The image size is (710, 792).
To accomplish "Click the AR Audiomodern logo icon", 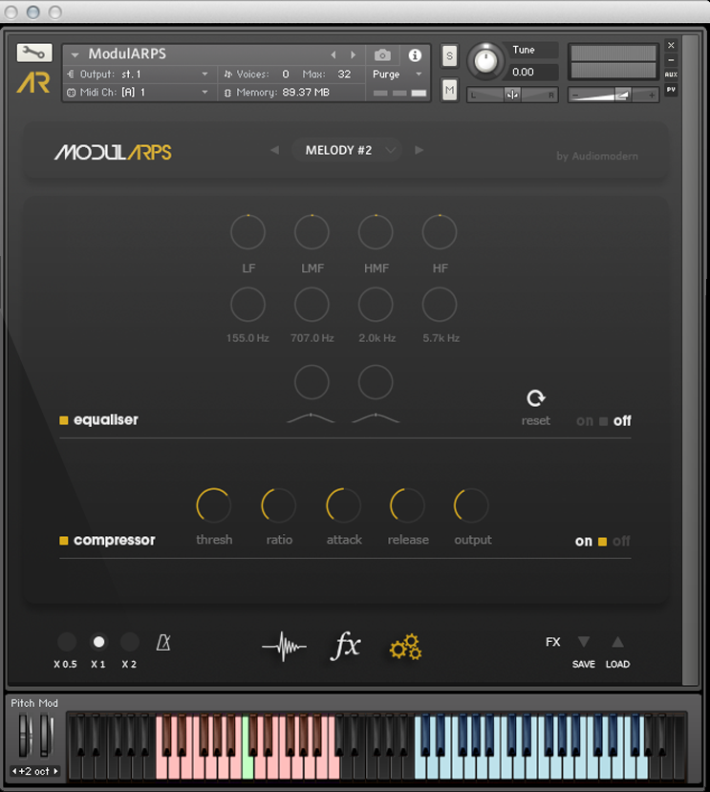I will pyautogui.click(x=33, y=83).
